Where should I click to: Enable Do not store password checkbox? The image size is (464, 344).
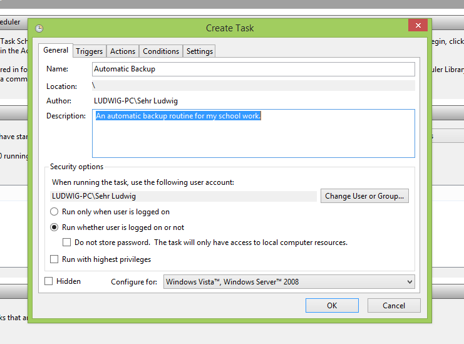click(67, 242)
